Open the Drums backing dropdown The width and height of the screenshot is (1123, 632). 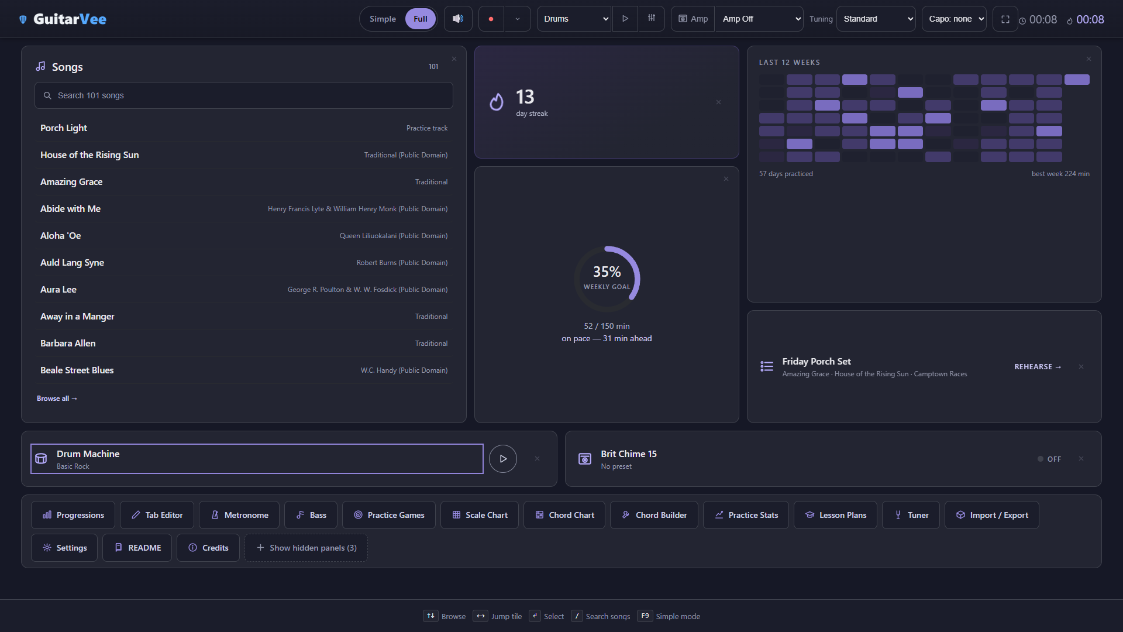point(574,19)
